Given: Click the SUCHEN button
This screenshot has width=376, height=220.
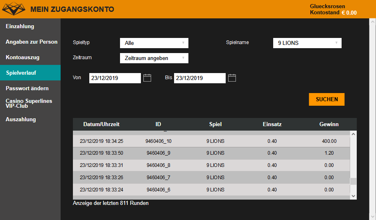Looking at the screenshot, I should pyautogui.click(x=326, y=99).
